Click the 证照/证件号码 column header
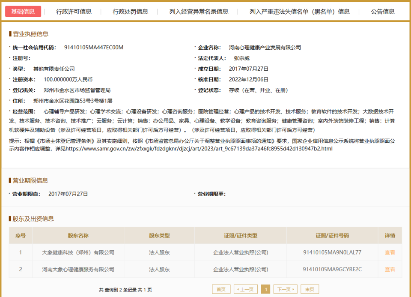The width and height of the screenshot is (411, 297). (x=332, y=235)
